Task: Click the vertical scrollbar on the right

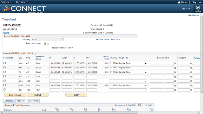Action: click(202, 54)
